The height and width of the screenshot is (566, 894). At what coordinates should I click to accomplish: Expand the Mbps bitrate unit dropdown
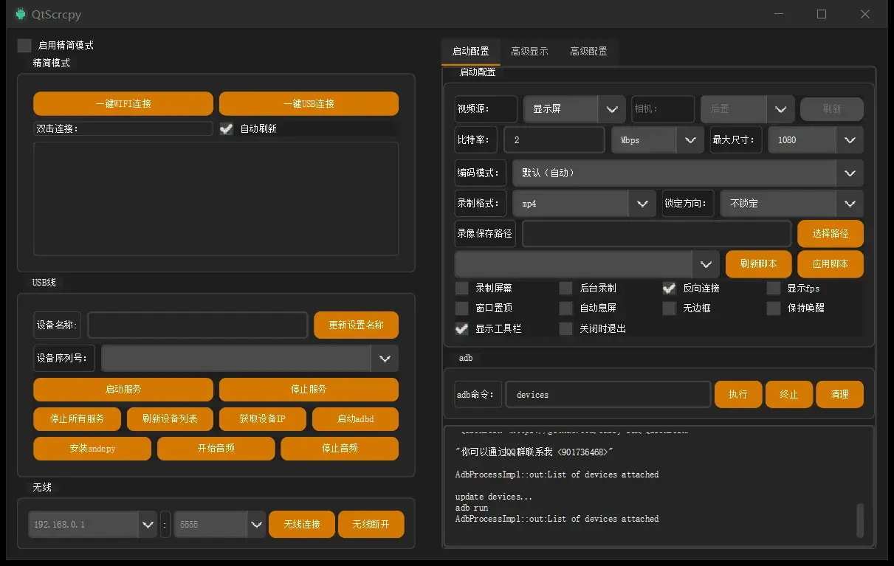click(x=657, y=139)
